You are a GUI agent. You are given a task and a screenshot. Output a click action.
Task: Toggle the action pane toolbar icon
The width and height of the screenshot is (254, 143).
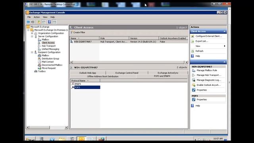(x=54, y=22)
